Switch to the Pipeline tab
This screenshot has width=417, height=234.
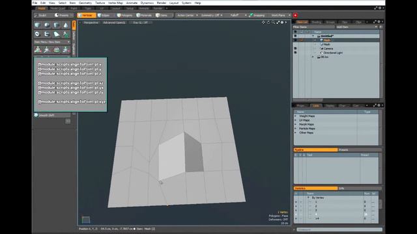tap(315, 150)
